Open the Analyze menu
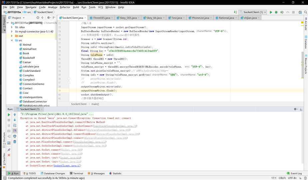 53,7
